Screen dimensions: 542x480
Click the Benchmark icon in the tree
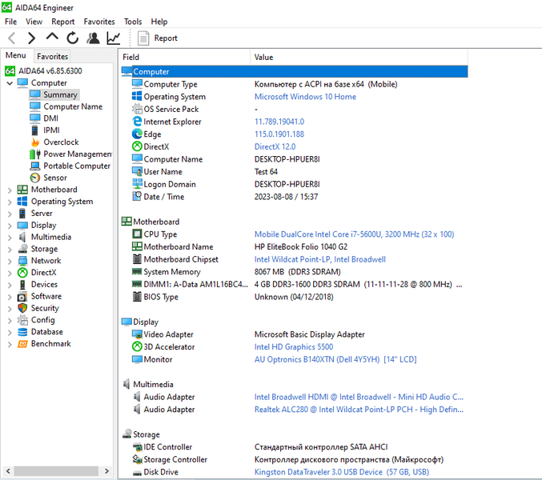pos(22,343)
